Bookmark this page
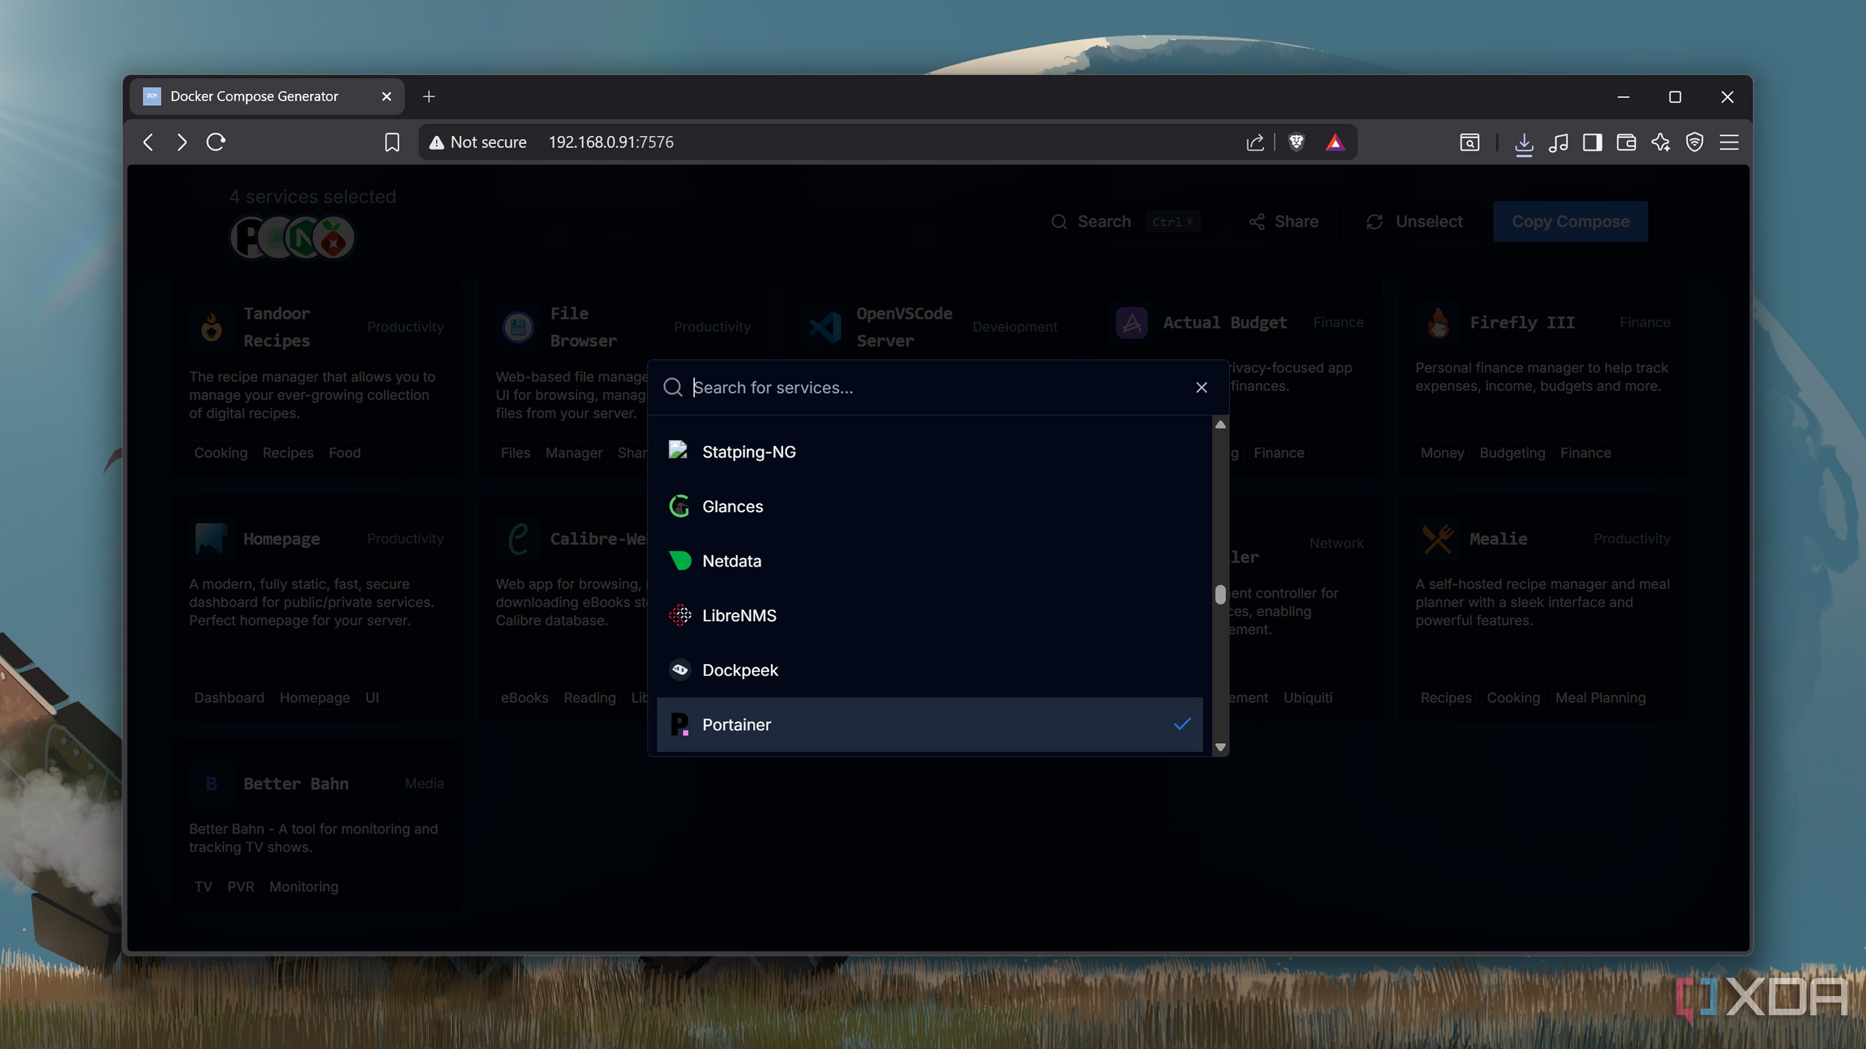The image size is (1866, 1049). 392,142
